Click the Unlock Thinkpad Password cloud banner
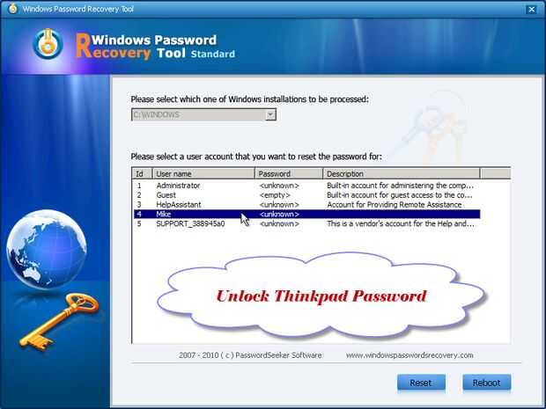 (x=321, y=296)
